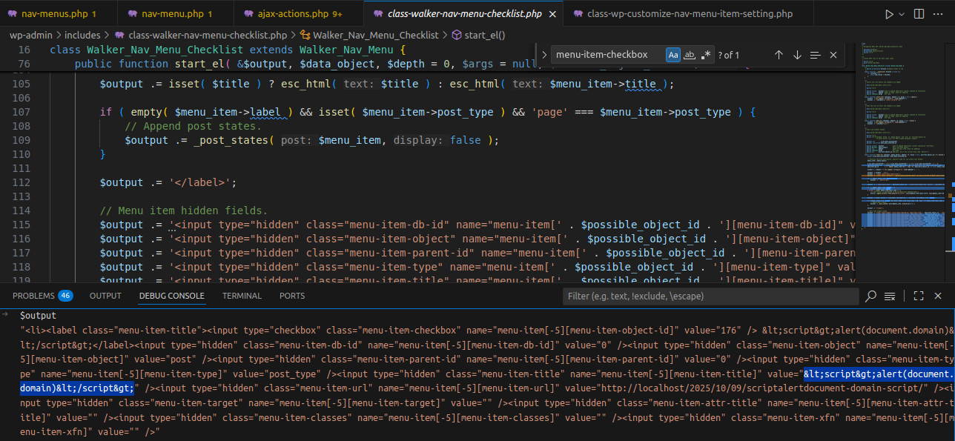Run the PHP file with play button
The image size is (955, 441).
pos(889,14)
